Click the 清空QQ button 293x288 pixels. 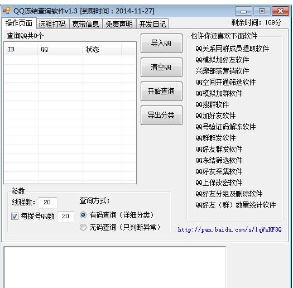click(x=161, y=68)
